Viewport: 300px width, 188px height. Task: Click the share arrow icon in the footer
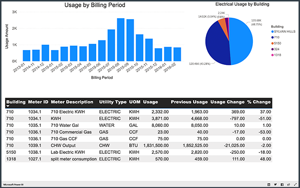point(288,184)
